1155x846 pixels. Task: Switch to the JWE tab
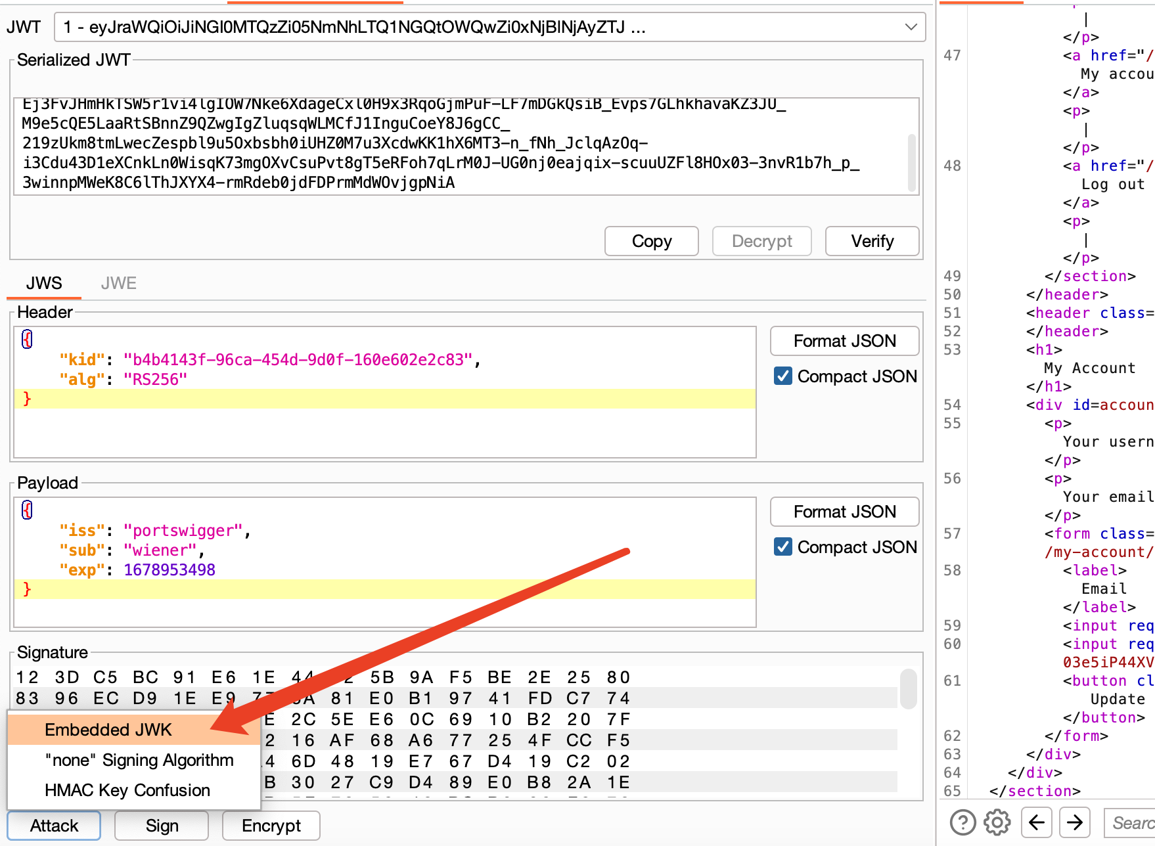[x=119, y=283]
